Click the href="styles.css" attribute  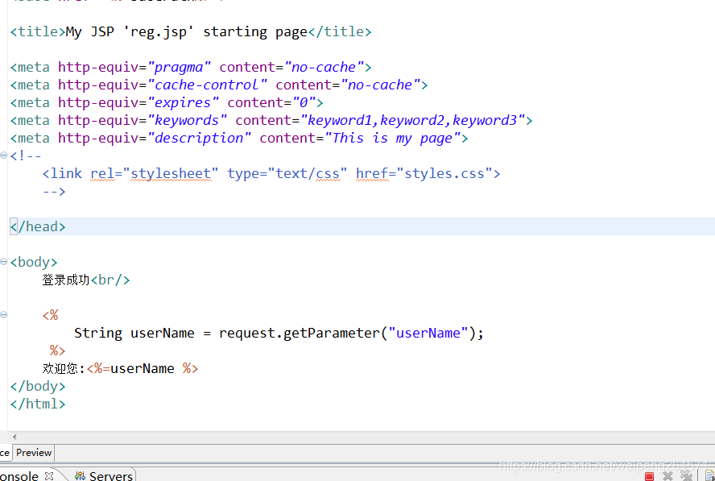pyautogui.click(x=424, y=174)
